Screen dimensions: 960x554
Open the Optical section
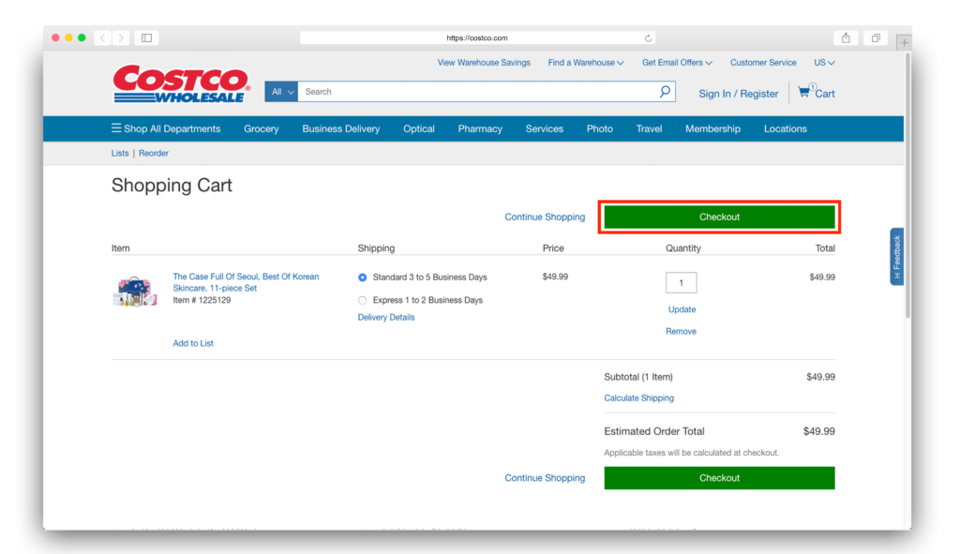[419, 128]
